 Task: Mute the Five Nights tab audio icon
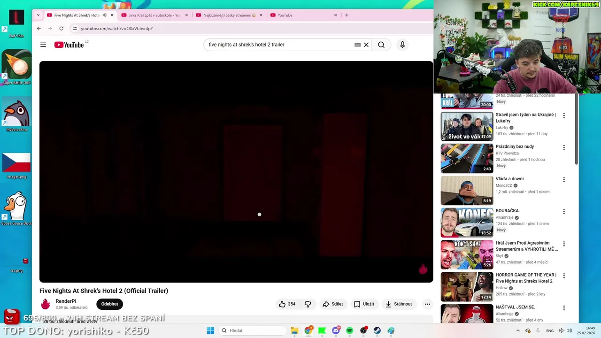pyautogui.click(x=104, y=15)
